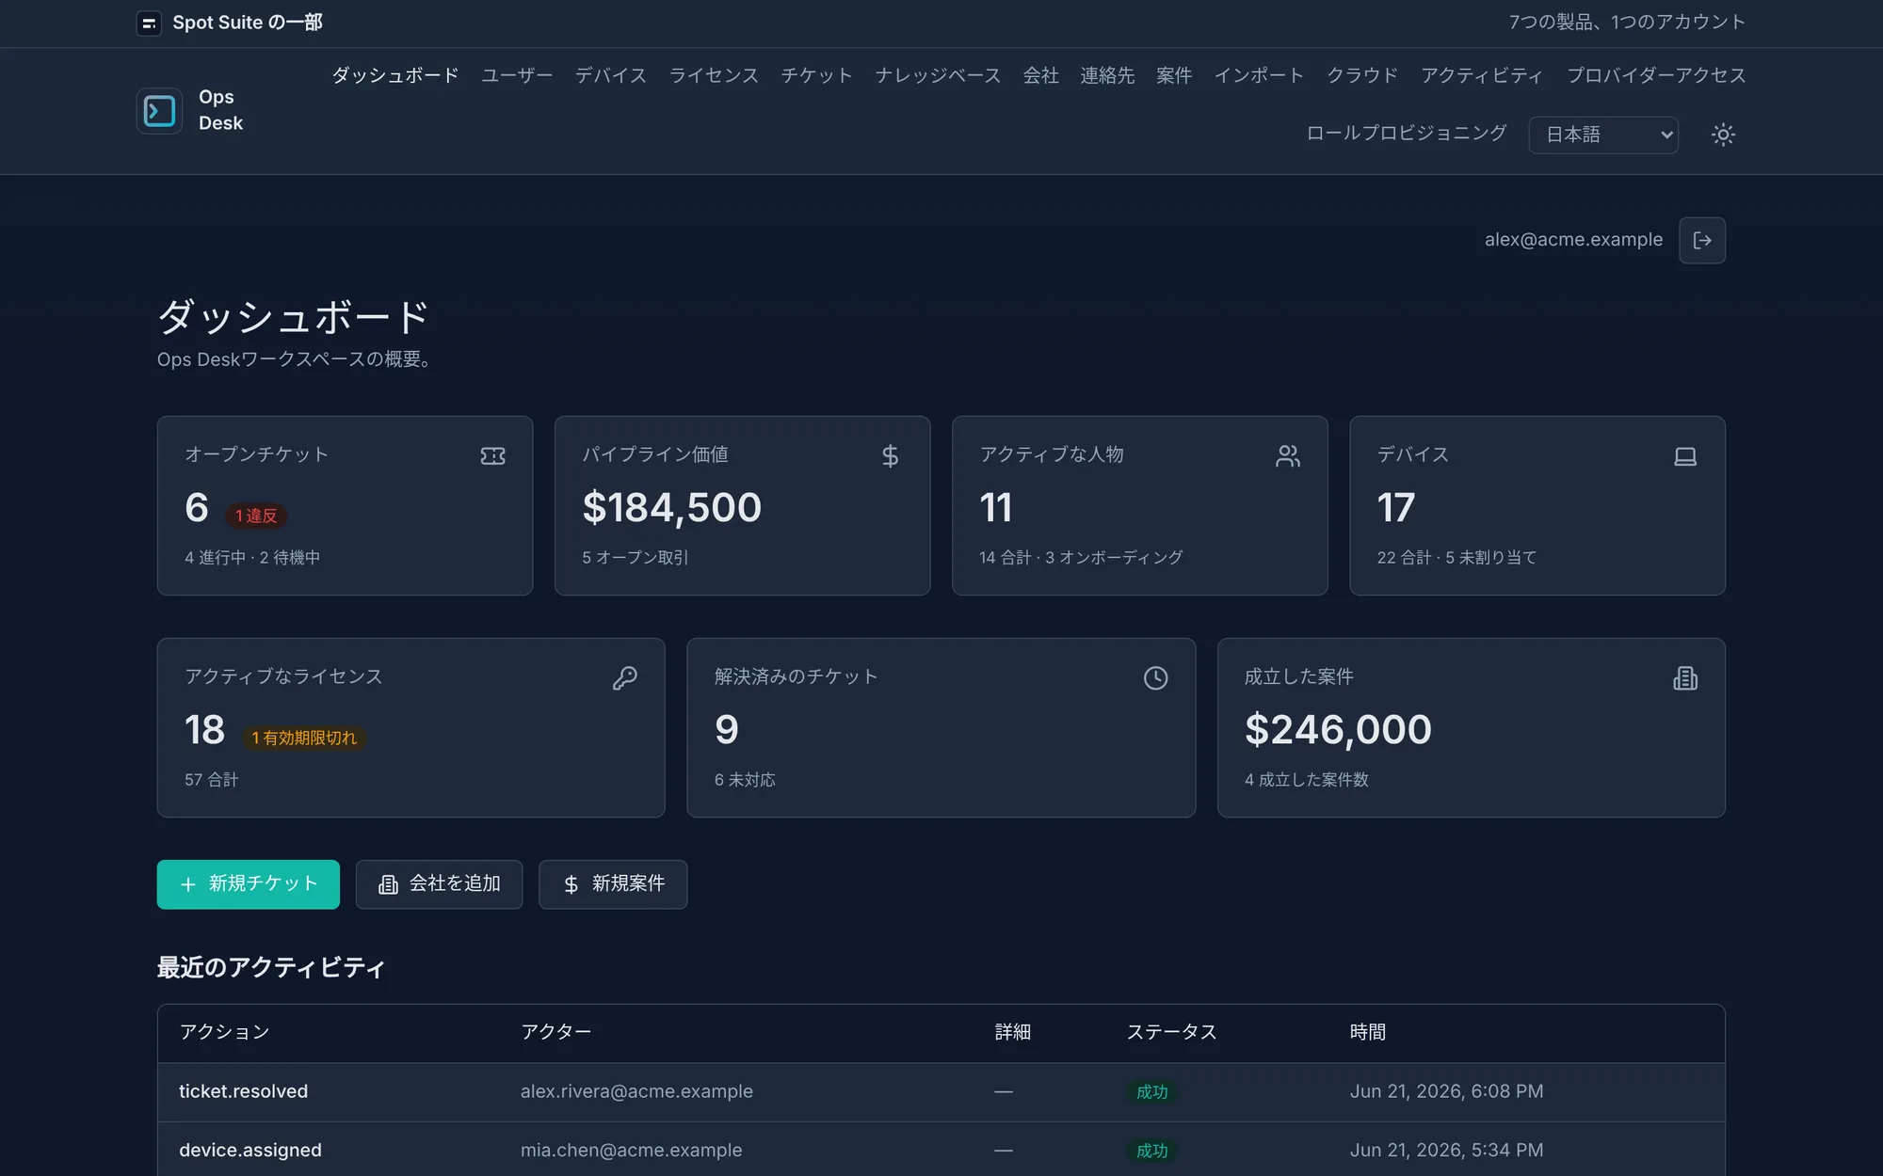Click the 新規チケット button
This screenshot has height=1176, width=1883.
point(249,884)
